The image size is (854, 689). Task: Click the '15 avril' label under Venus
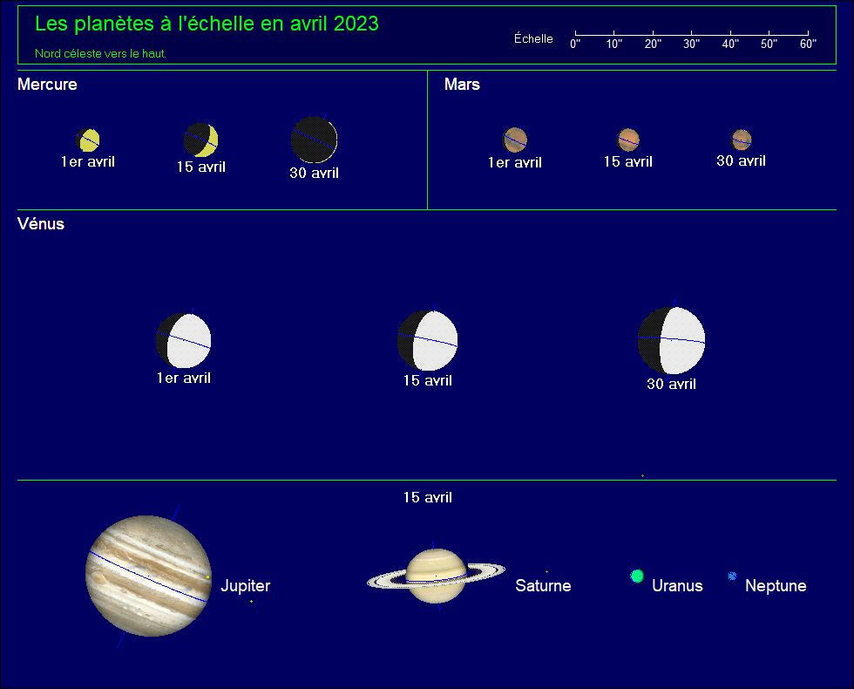click(x=428, y=380)
